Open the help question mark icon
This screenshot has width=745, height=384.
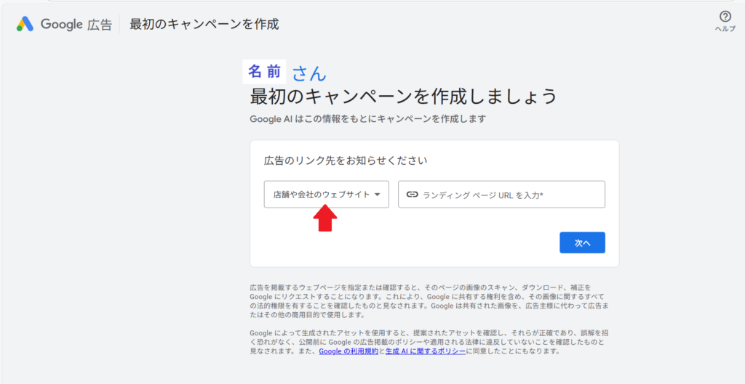(x=725, y=17)
